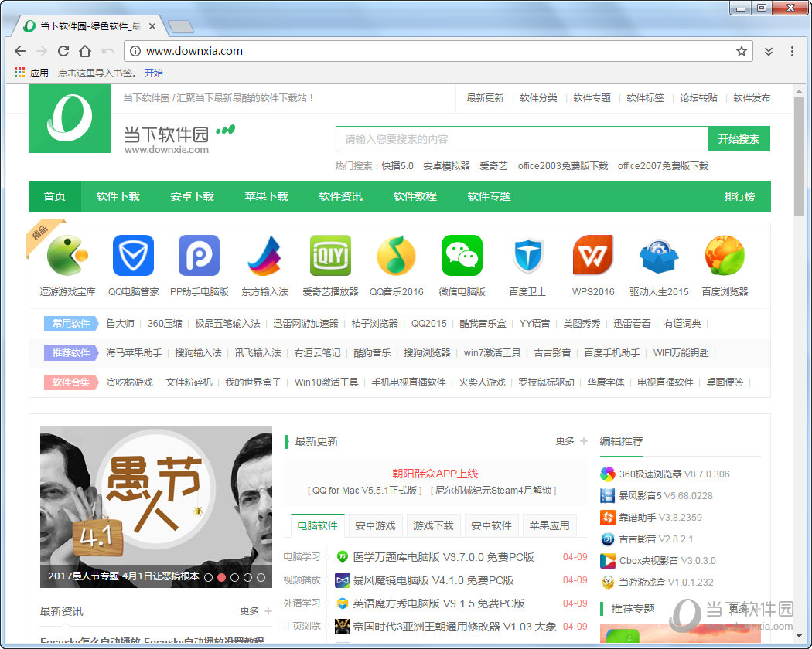Open the QQ电脑管家 shield icon
This screenshot has width=812, height=649.
pos(133,256)
